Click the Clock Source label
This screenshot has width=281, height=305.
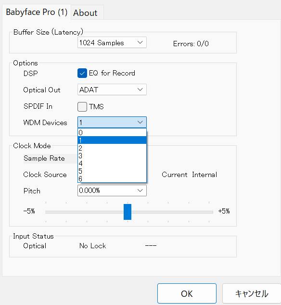point(45,175)
